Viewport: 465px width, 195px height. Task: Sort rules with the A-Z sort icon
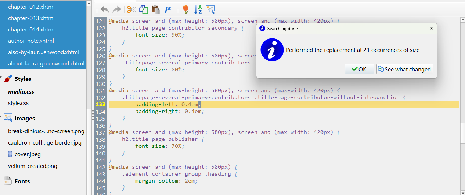[198, 10]
